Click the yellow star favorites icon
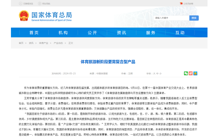This screenshot has height=137, width=219. point(195,73)
